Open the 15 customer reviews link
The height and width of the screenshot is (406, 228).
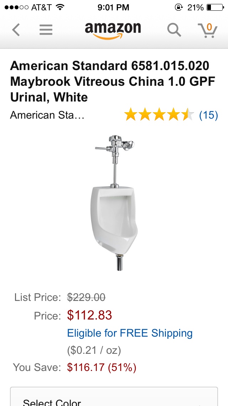[208, 115]
